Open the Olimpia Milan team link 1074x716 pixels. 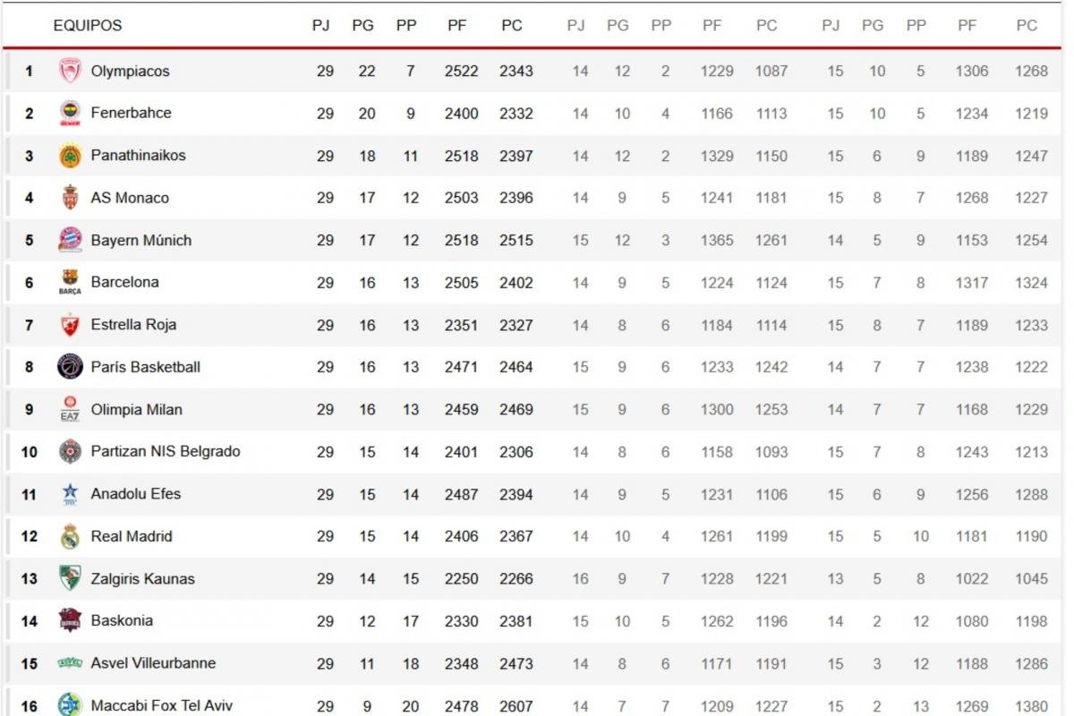136,410
